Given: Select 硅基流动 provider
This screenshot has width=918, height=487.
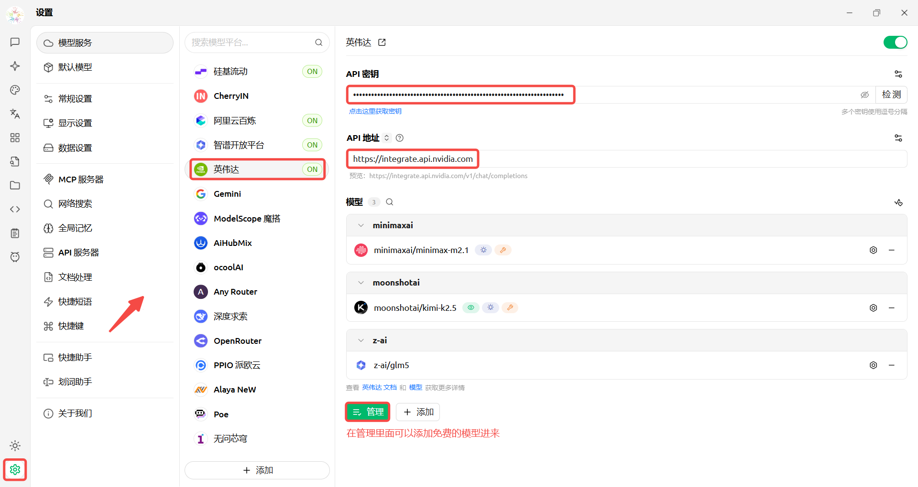Looking at the screenshot, I should pyautogui.click(x=257, y=72).
